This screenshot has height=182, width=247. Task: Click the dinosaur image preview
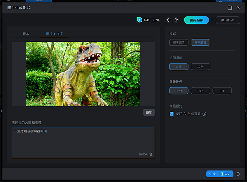83,74
